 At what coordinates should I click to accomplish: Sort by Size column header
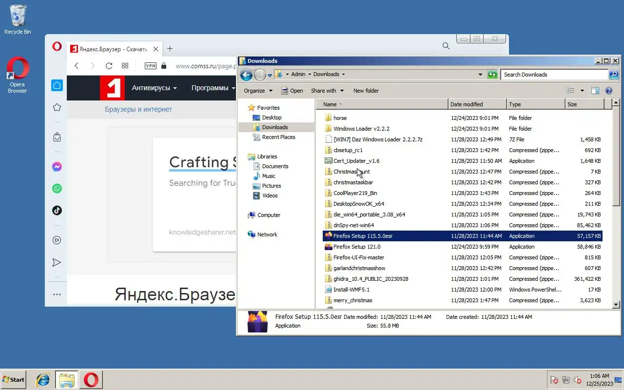pyautogui.click(x=584, y=104)
